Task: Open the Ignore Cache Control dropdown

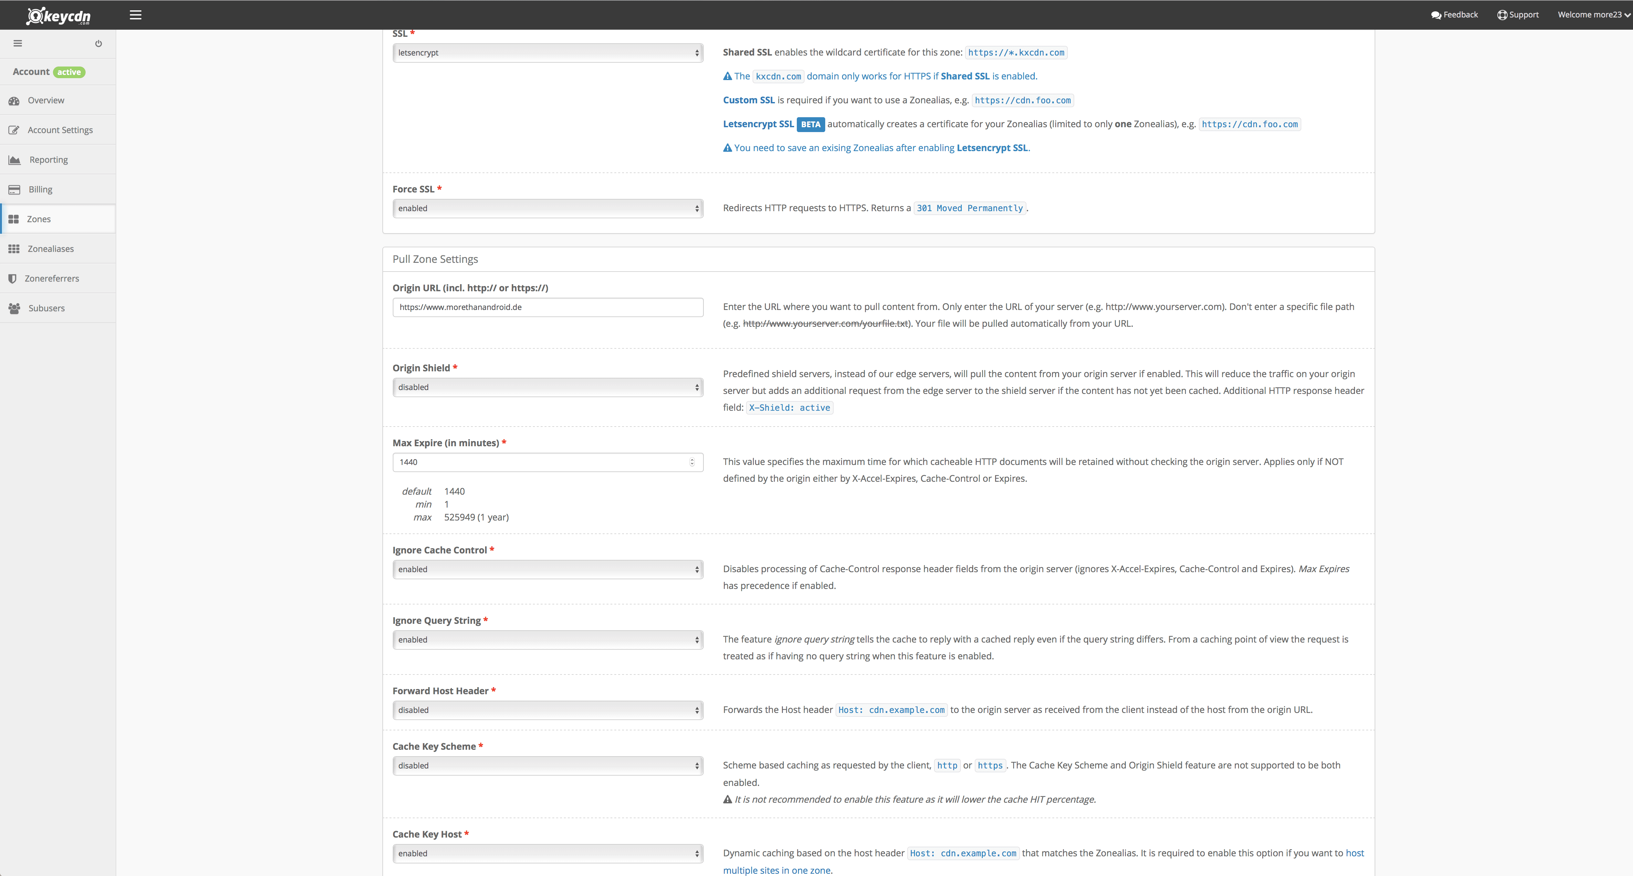Action: [x=548, y=569]
